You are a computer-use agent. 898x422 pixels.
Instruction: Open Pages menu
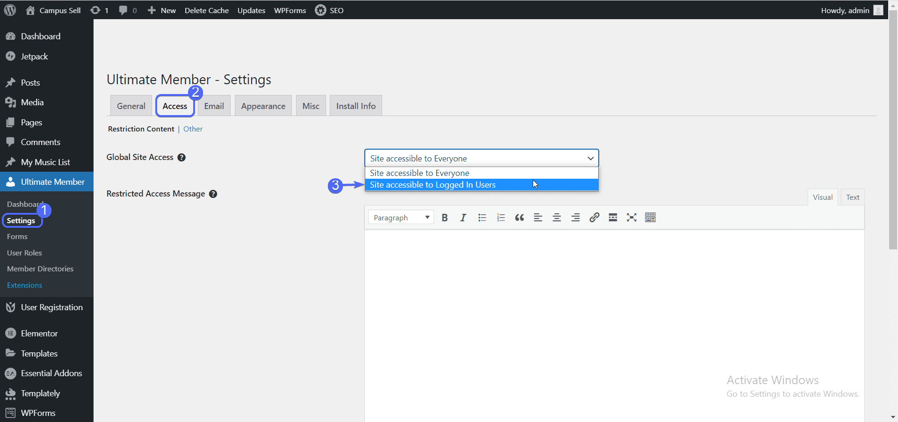coord(47,123)
